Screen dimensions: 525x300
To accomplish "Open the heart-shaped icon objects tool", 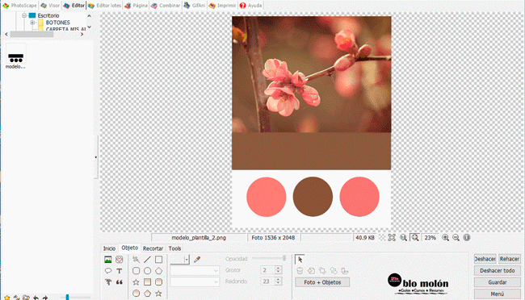I will (x=120, y=259).
